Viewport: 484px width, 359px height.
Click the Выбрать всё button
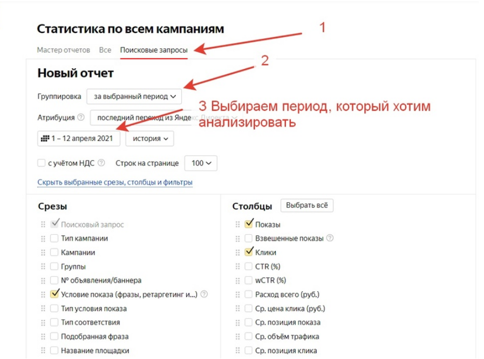307,206
